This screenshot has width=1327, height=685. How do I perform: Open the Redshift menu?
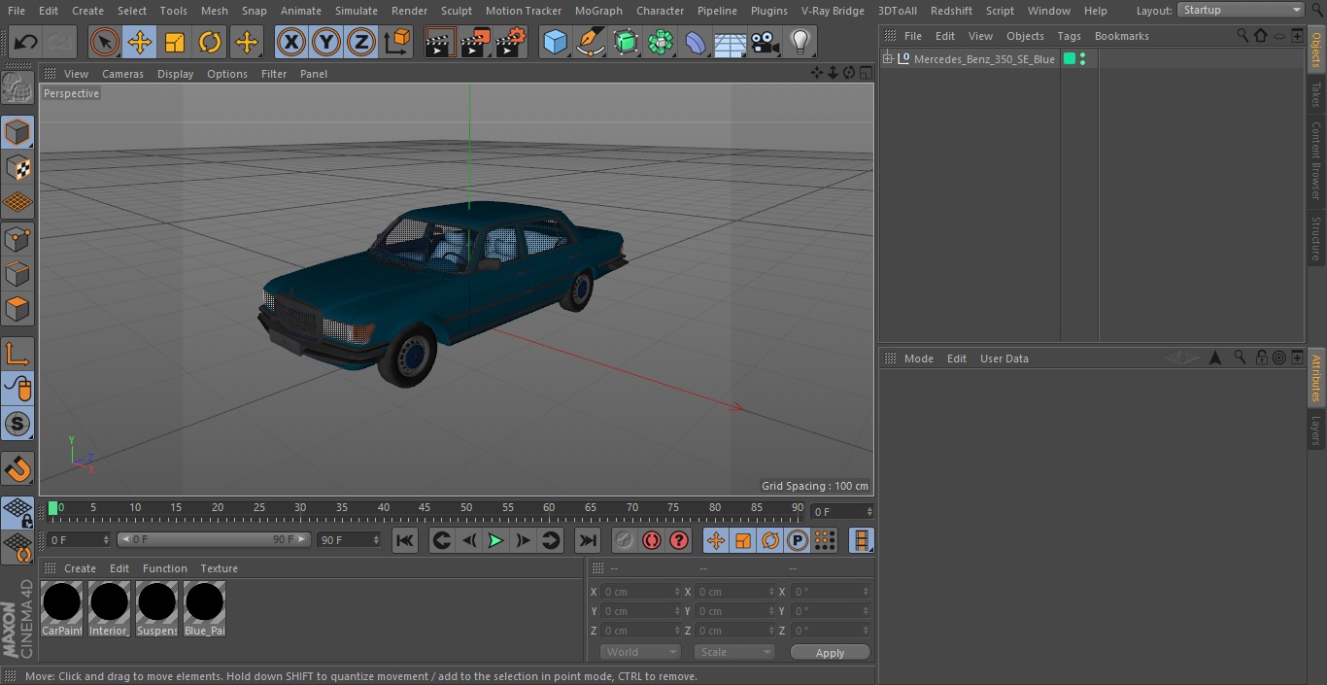click(x=951, y=11)
